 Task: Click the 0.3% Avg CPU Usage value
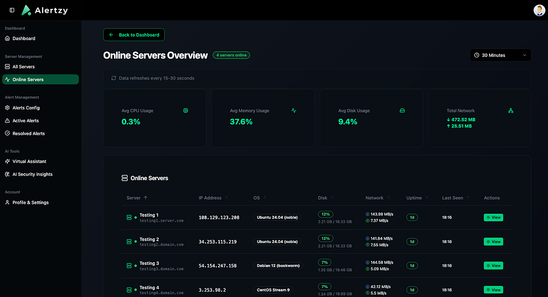[131, 122]
